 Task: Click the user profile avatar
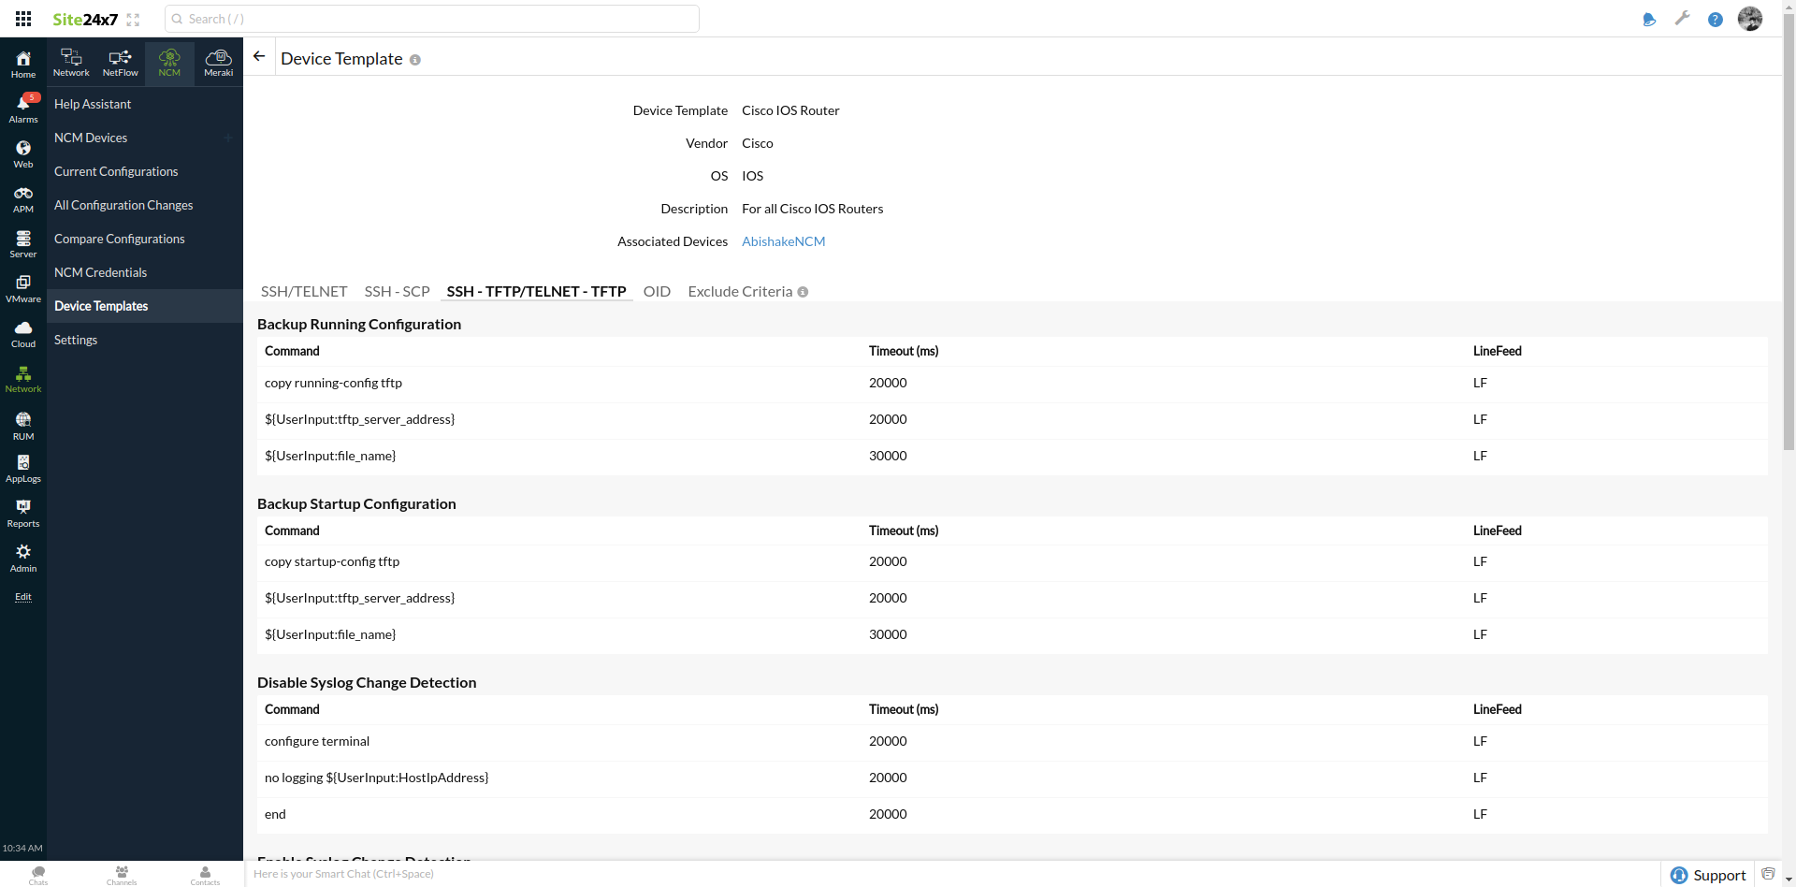click(1750, 19)
